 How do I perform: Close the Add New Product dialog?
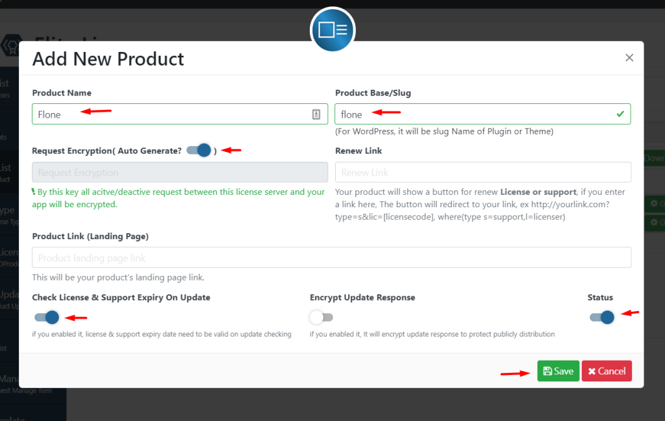629,57
